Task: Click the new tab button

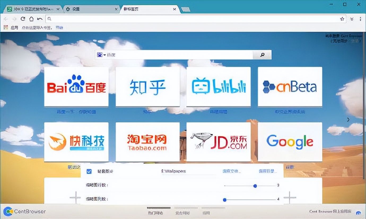Action: tap(186, 10)
